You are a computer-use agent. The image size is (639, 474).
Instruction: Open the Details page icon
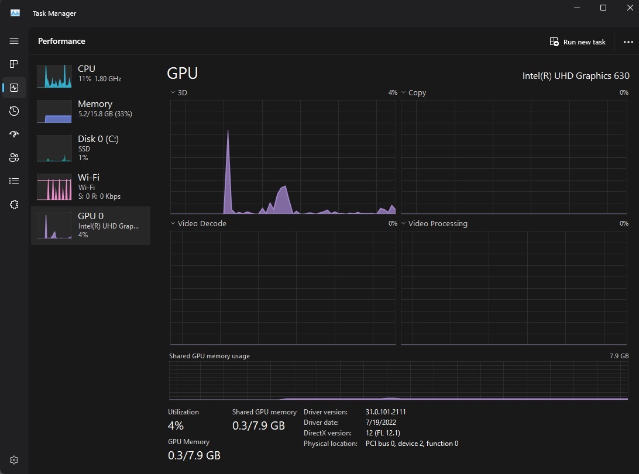(x=14, y=181)
